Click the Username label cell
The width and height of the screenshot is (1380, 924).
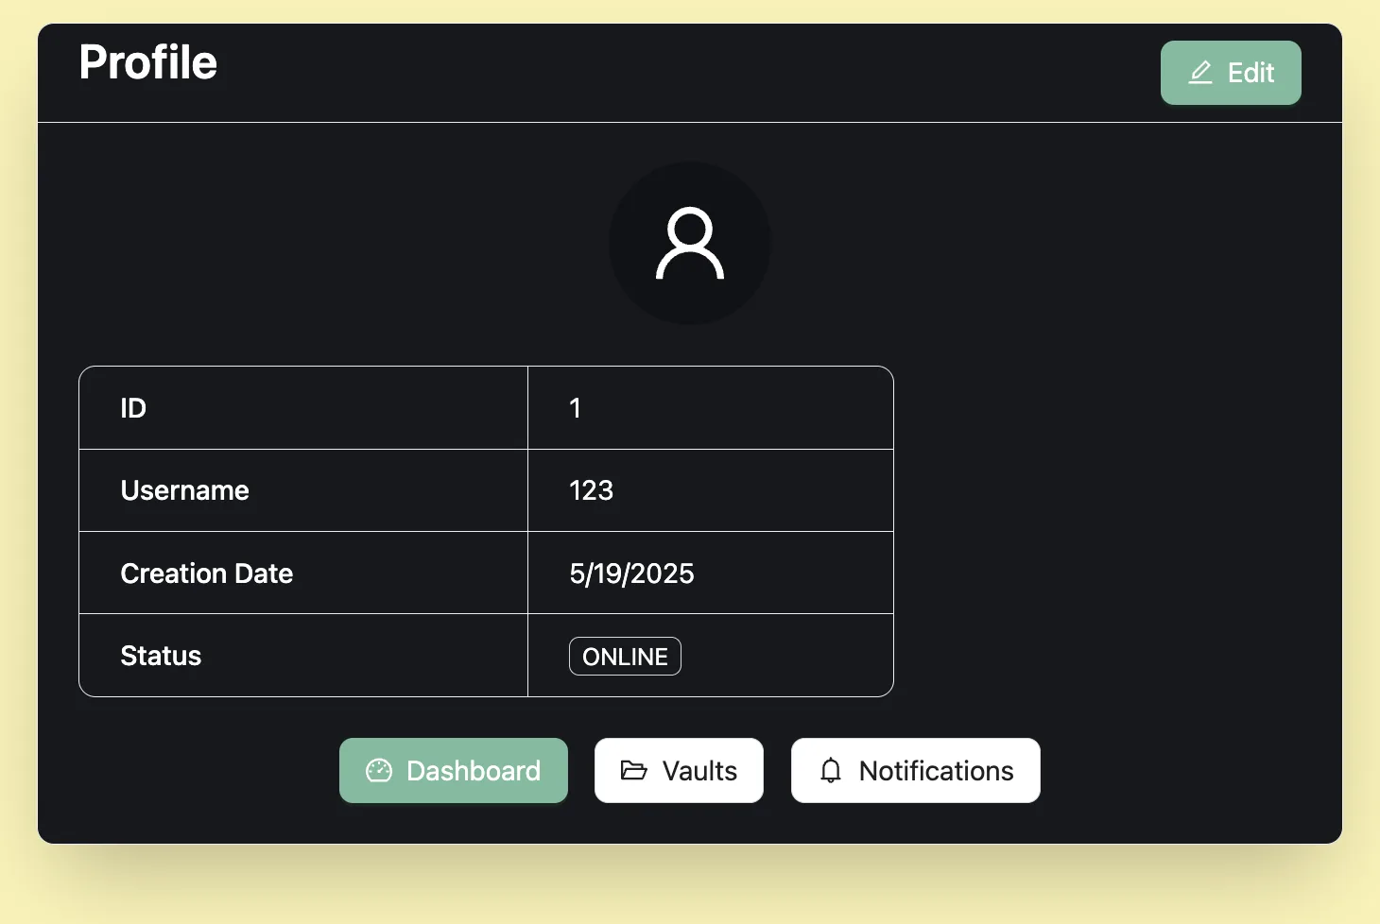(x=303, y=490)
